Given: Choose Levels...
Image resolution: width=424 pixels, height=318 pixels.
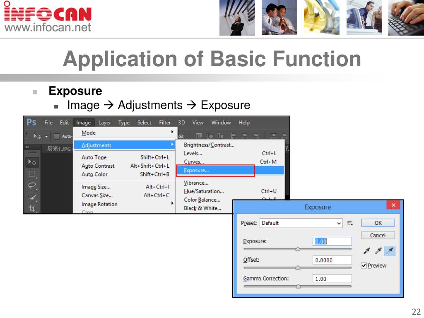Looking at the screenshot, I should (x=230, y=153).
